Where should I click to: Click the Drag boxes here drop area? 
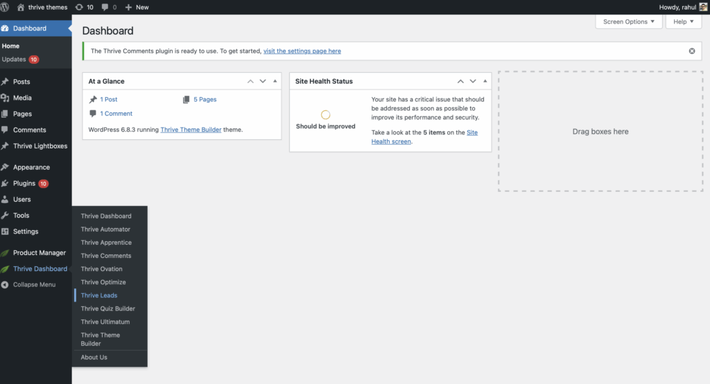(600, 131)
